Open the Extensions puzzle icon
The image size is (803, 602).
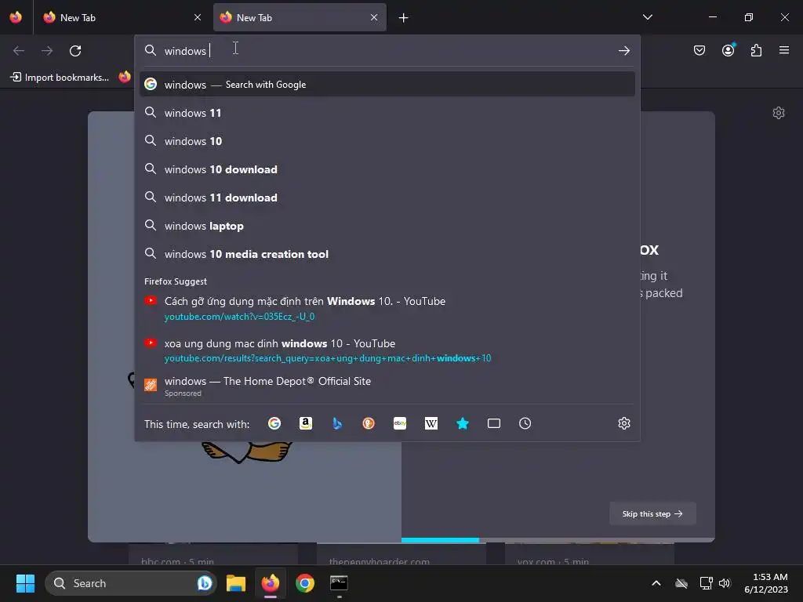click(757, 50)
